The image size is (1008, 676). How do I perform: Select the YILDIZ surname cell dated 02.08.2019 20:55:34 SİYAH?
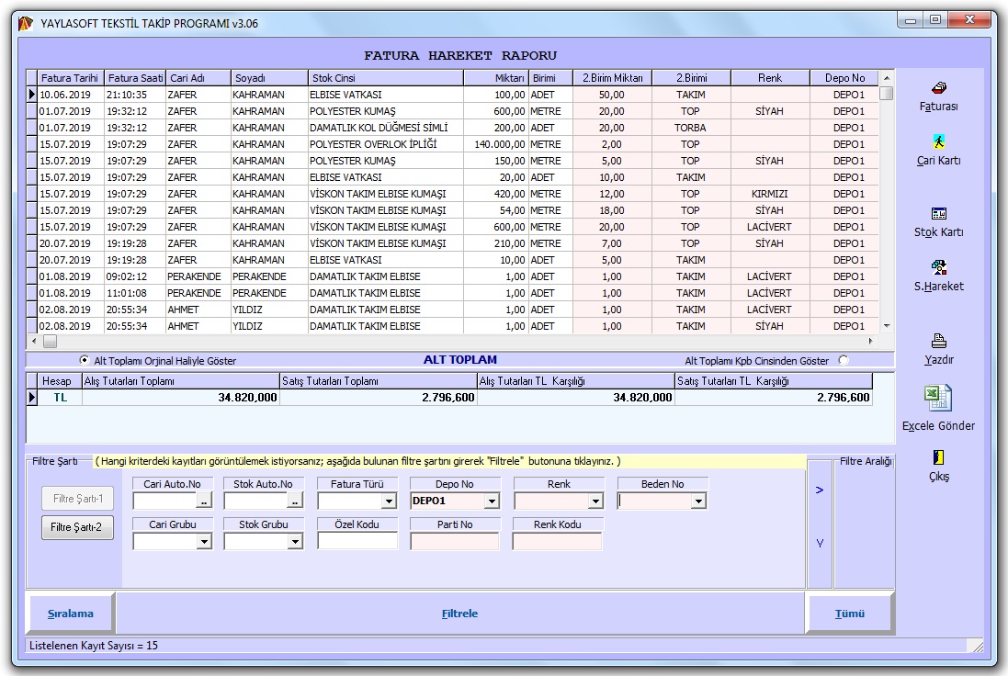coord(269,326)
